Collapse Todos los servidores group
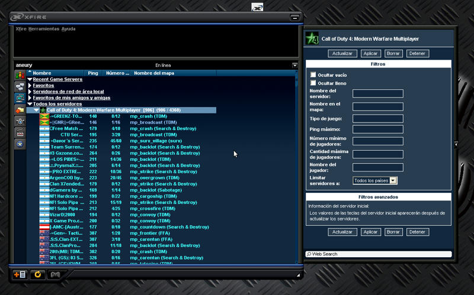474x295 pixels. point(30,104)
